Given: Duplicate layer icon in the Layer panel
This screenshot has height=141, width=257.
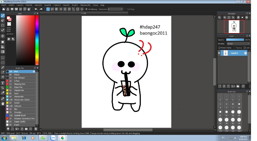Looking at the screenshot, I should [243, 86].
